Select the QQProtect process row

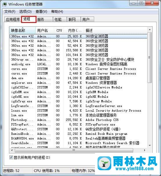coord(78,129)
